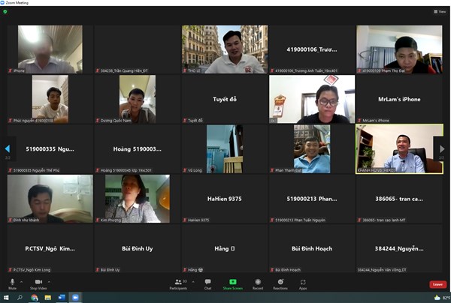Mute the microphone in Zoom toolbar
The width and height of the screenshot is (451, 303).
[12, 283]
